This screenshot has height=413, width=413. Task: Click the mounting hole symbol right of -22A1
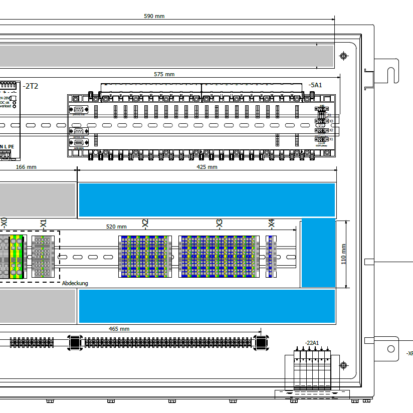(x=343, y=365)
